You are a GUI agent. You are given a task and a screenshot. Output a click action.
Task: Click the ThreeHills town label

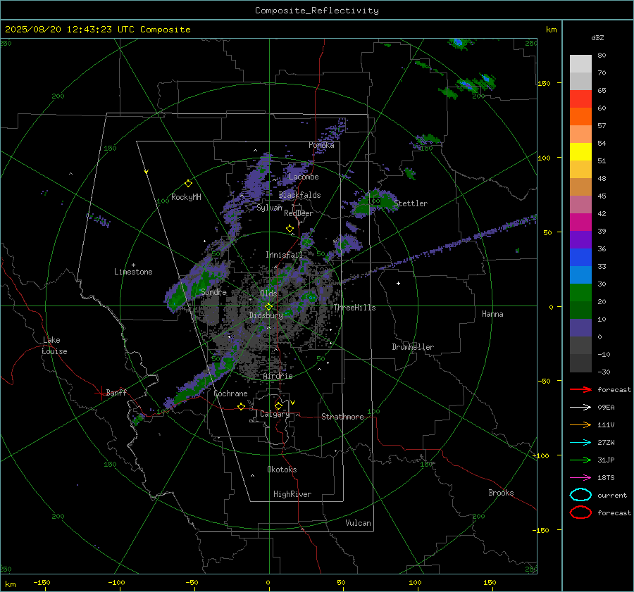point(354,308)
